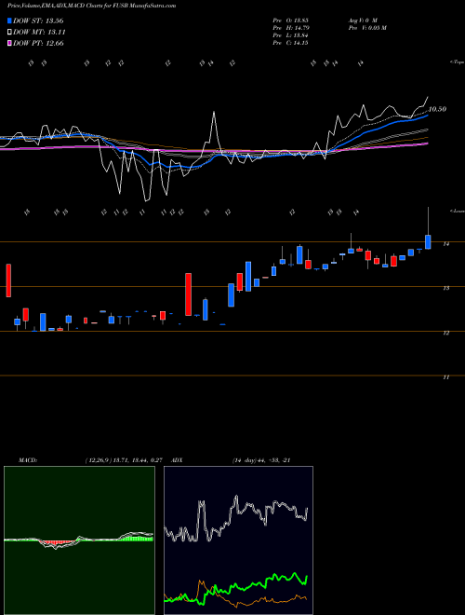Click the 'Pre C: 14.15' value

pos(292,43)
